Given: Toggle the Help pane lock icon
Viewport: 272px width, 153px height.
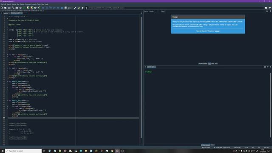Looking at the screenshot, I should pos(267,11).
